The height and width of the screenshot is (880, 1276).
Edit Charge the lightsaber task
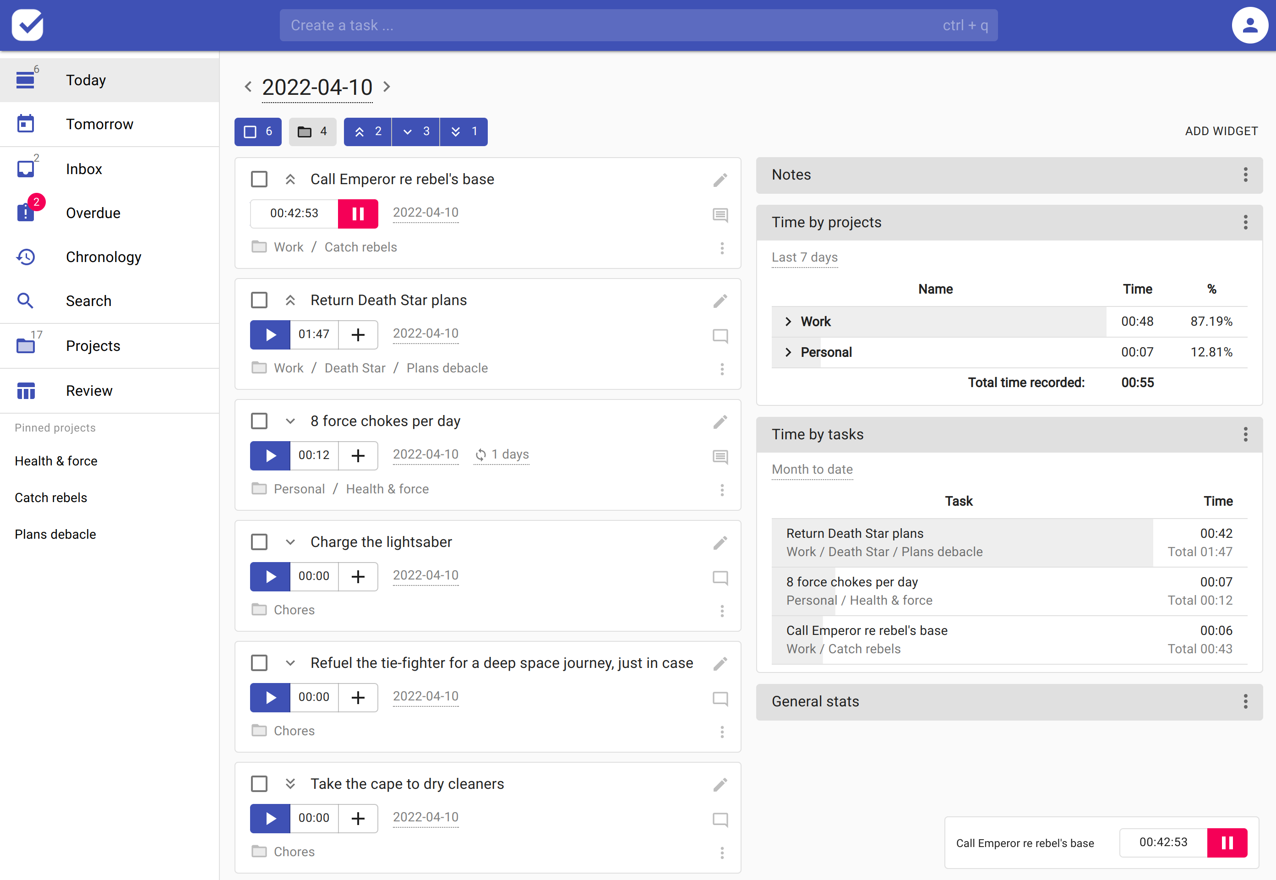tap(720, 542)
